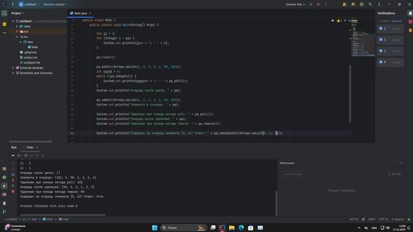
Task: Open the main menu hamburger icon
Action: [12, 5]
